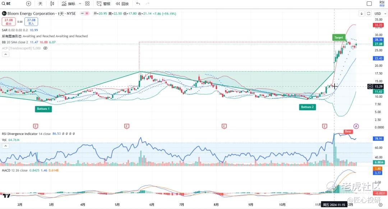Open the 天 time interval selector
Image resolution: width=388 pixels, height=209 pixels.
pyautogui.click(x=40, y=4)
